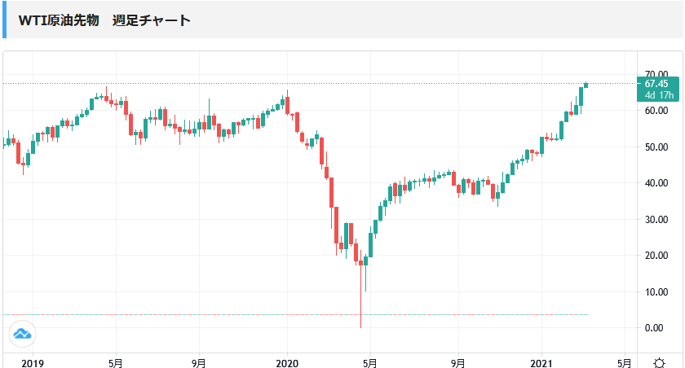
Task: Select 2019 on the time axis
Action: (x=32, y=362)
